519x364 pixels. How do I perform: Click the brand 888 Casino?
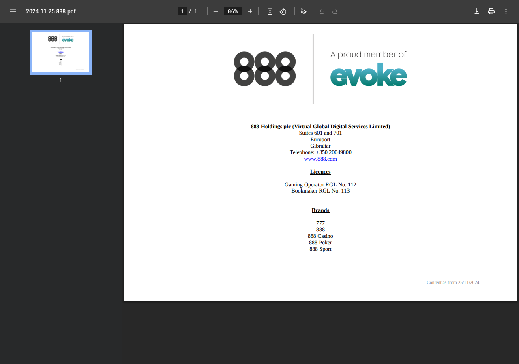click(320, 236)
